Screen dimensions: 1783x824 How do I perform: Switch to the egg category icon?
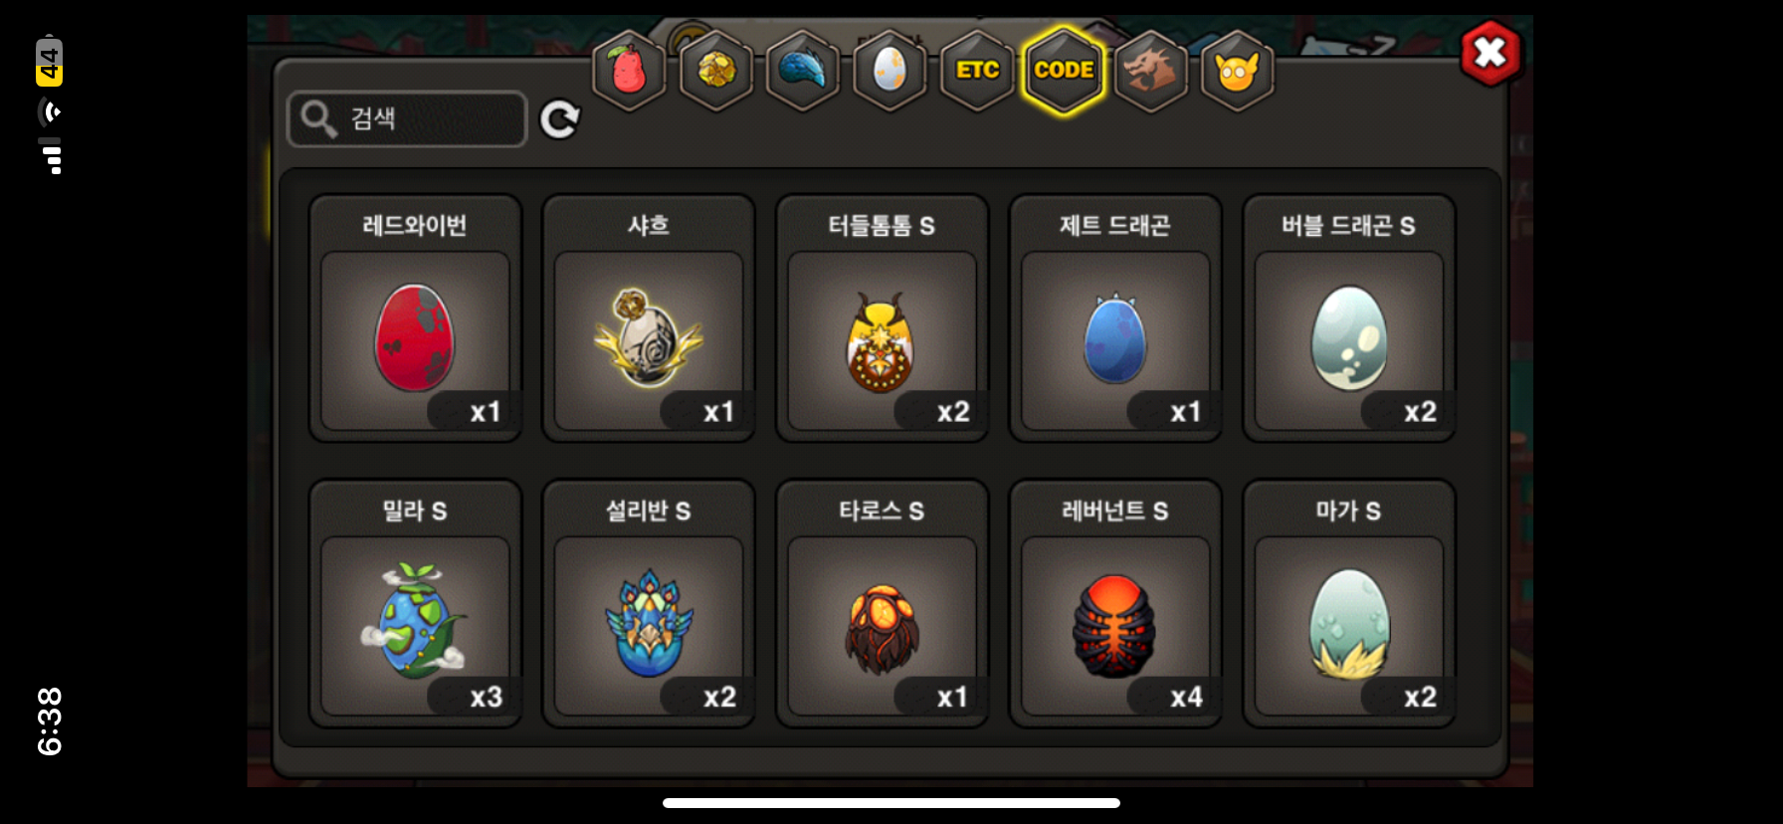pyautogui.click(x=891, y=70)
